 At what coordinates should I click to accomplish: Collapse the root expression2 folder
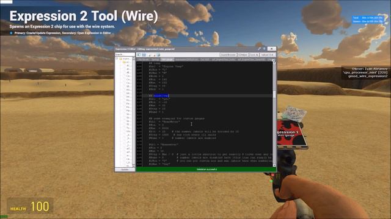pyautogui.click(x=117, y=58)
